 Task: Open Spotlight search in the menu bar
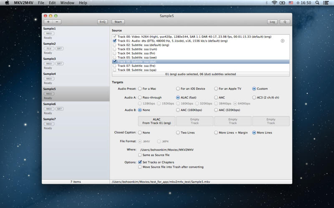click(x=317, y=3)
